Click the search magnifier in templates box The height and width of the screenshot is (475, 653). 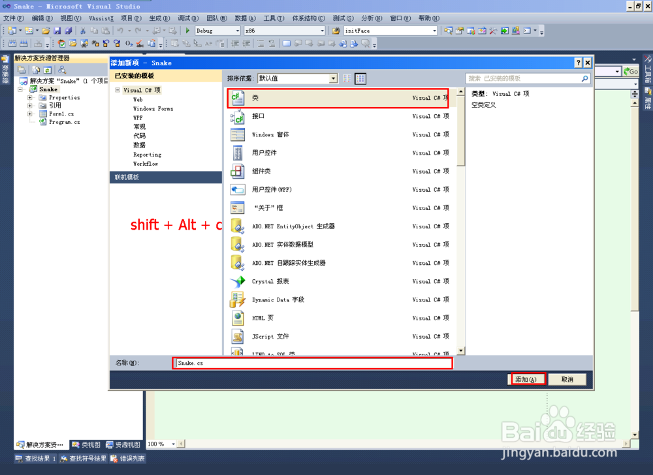click(584, 78)
